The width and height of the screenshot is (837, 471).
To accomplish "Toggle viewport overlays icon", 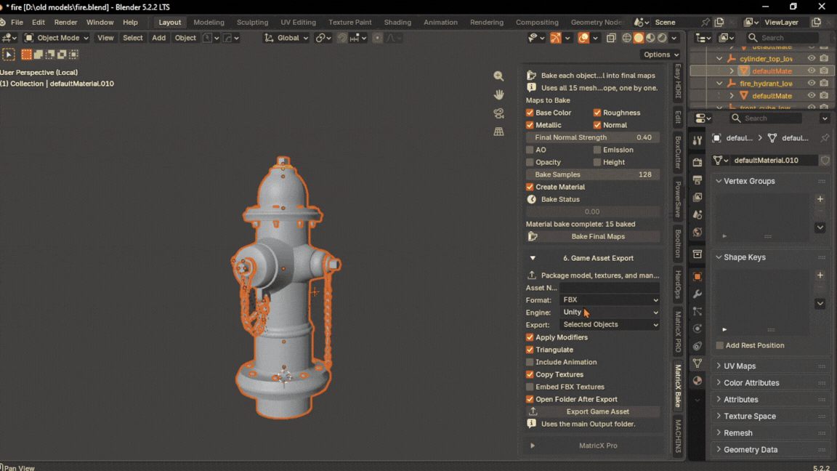I will 583,38.
